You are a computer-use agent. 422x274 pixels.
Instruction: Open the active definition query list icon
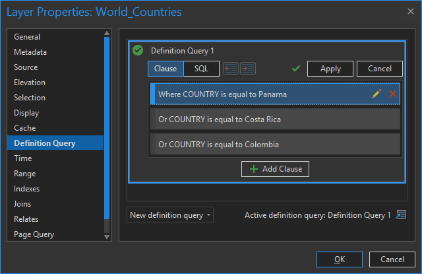point(401,215)
